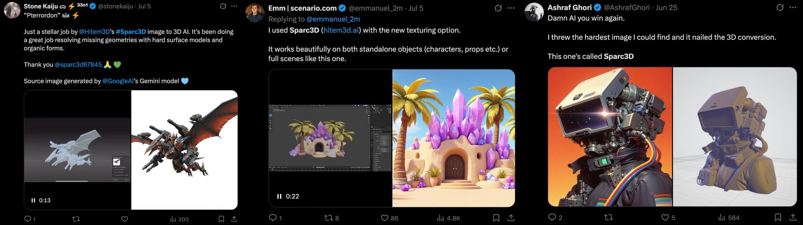Open the robot helmet artwork image
803x225 pixels.
(610, 137)
